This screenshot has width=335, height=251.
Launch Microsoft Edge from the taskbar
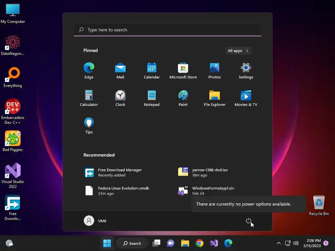228,243
